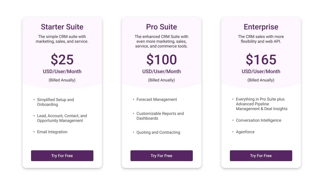323x185 pixels.
Task: Click the Enterprise Try For Free button
Action: click(261, 156)
